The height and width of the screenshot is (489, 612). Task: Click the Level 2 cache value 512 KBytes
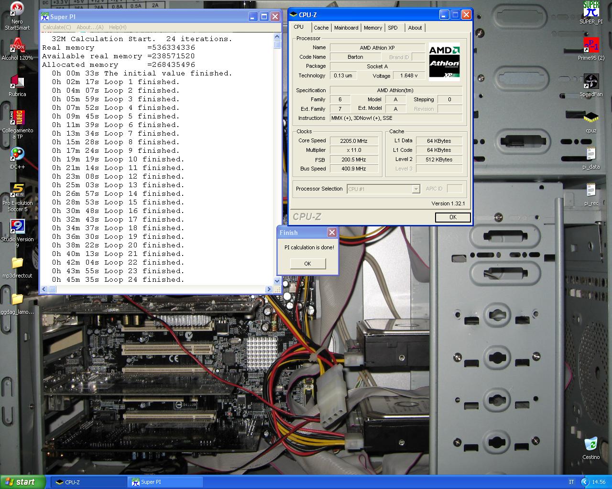(439, 159)
